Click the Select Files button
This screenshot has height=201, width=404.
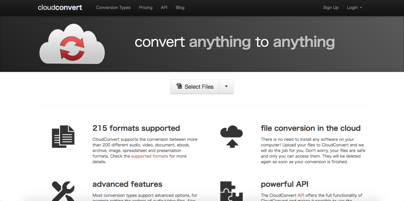[195, 87]
